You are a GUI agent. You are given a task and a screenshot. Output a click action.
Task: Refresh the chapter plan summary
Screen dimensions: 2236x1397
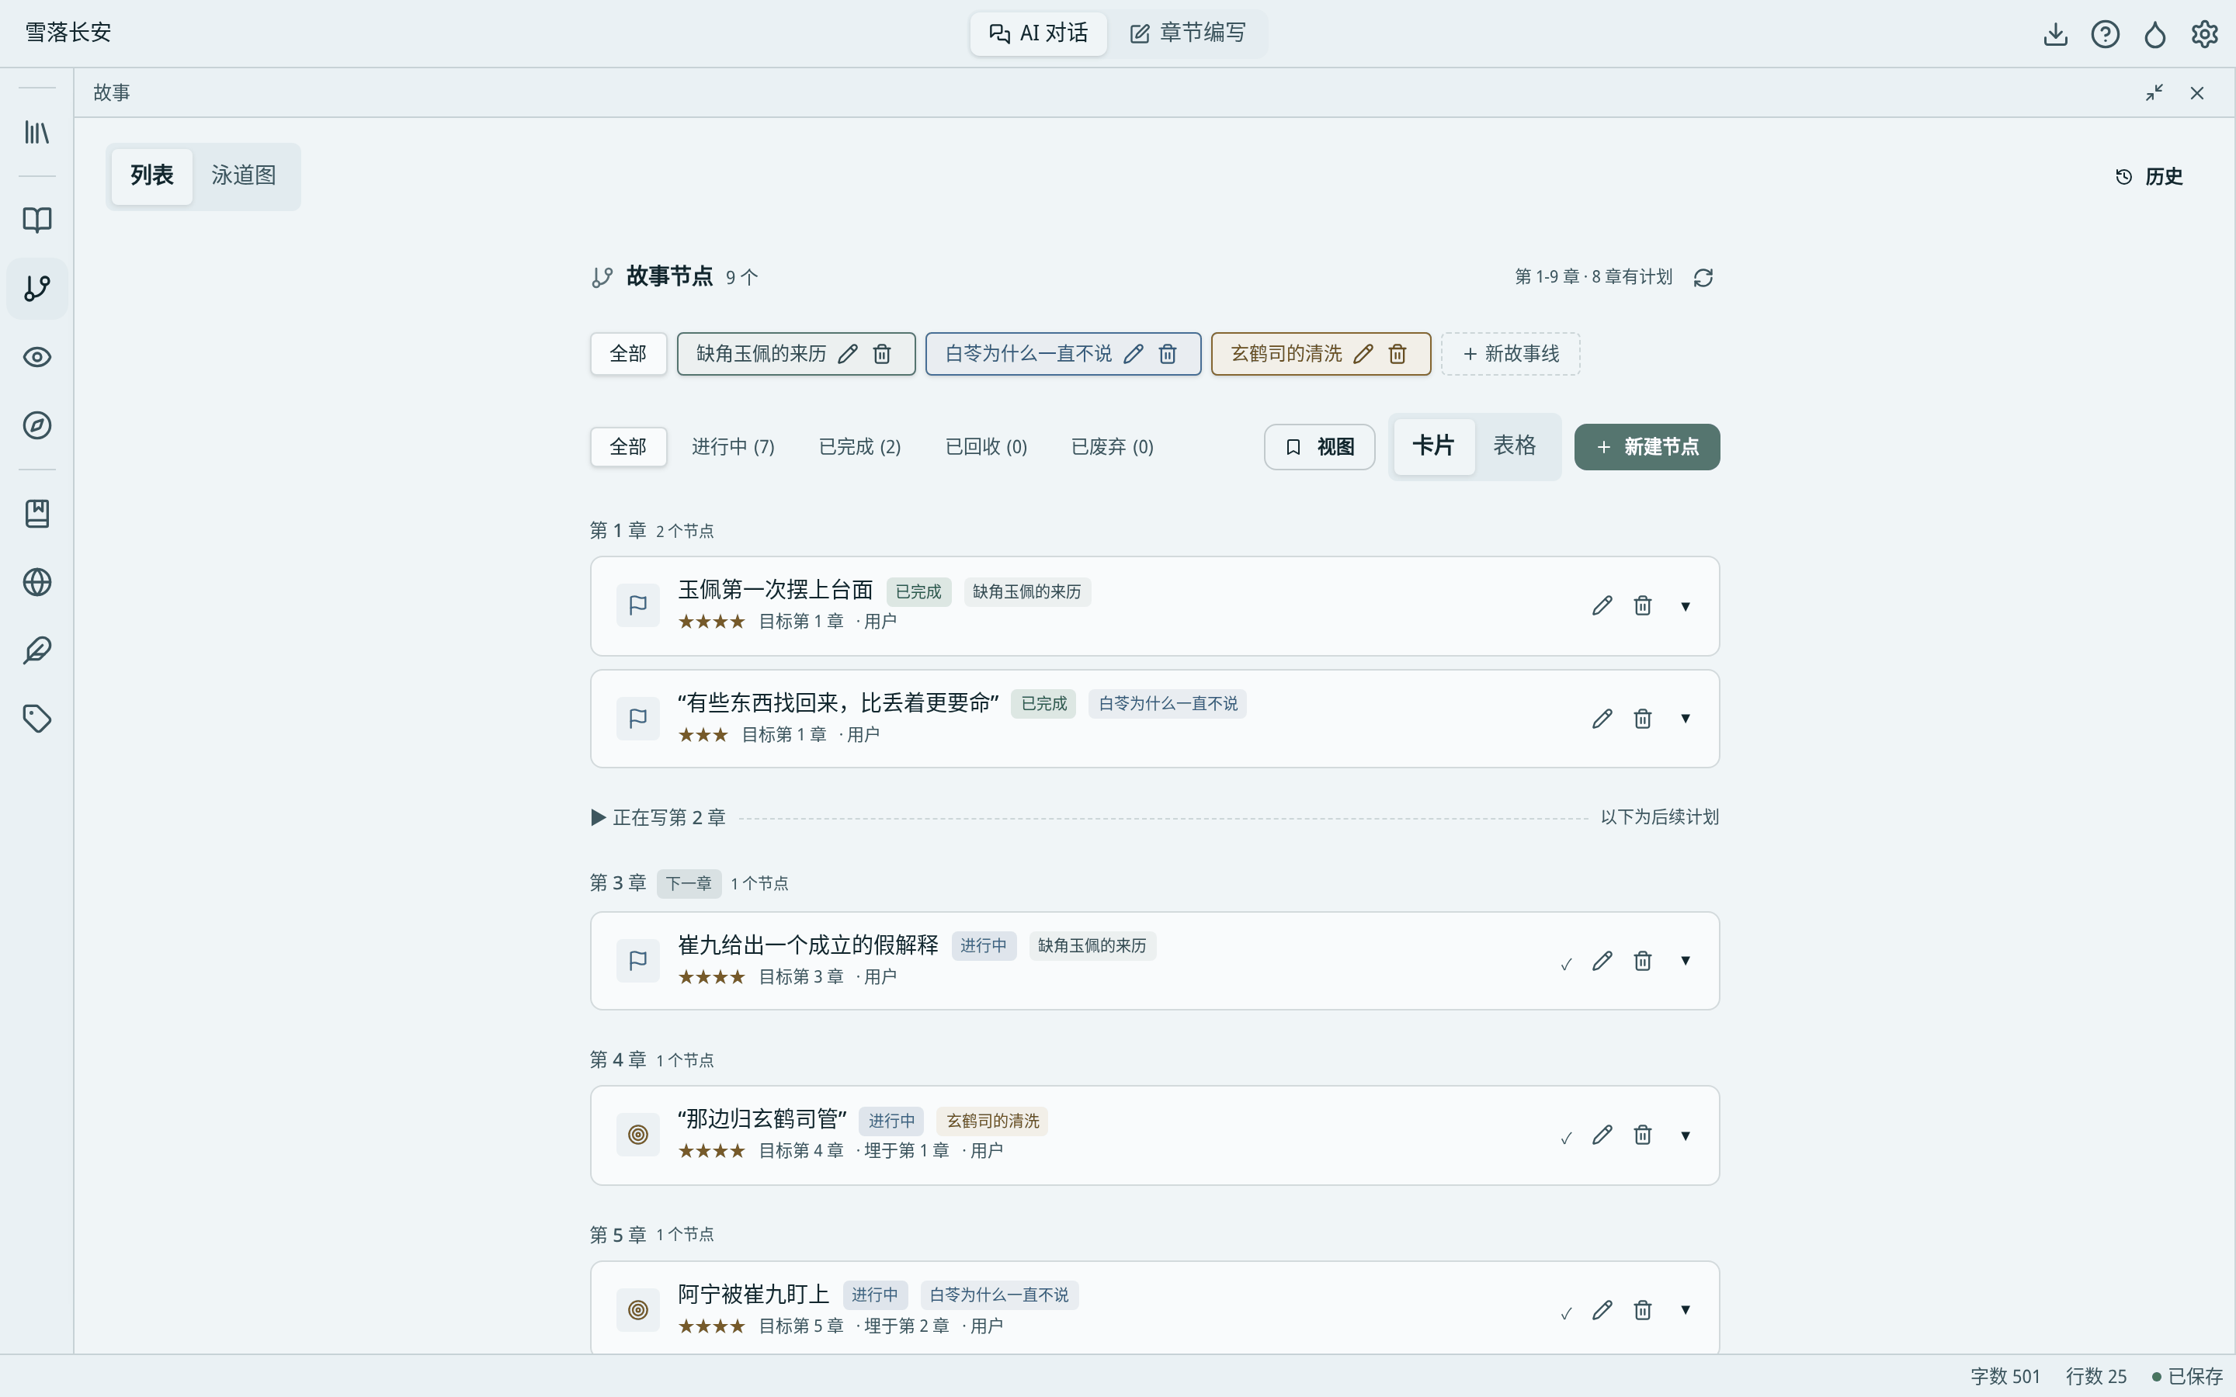[1703, 277]
